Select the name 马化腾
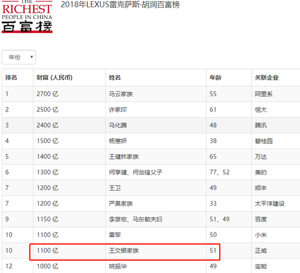This screenshot has width=300, height=273. pos(118,125)
